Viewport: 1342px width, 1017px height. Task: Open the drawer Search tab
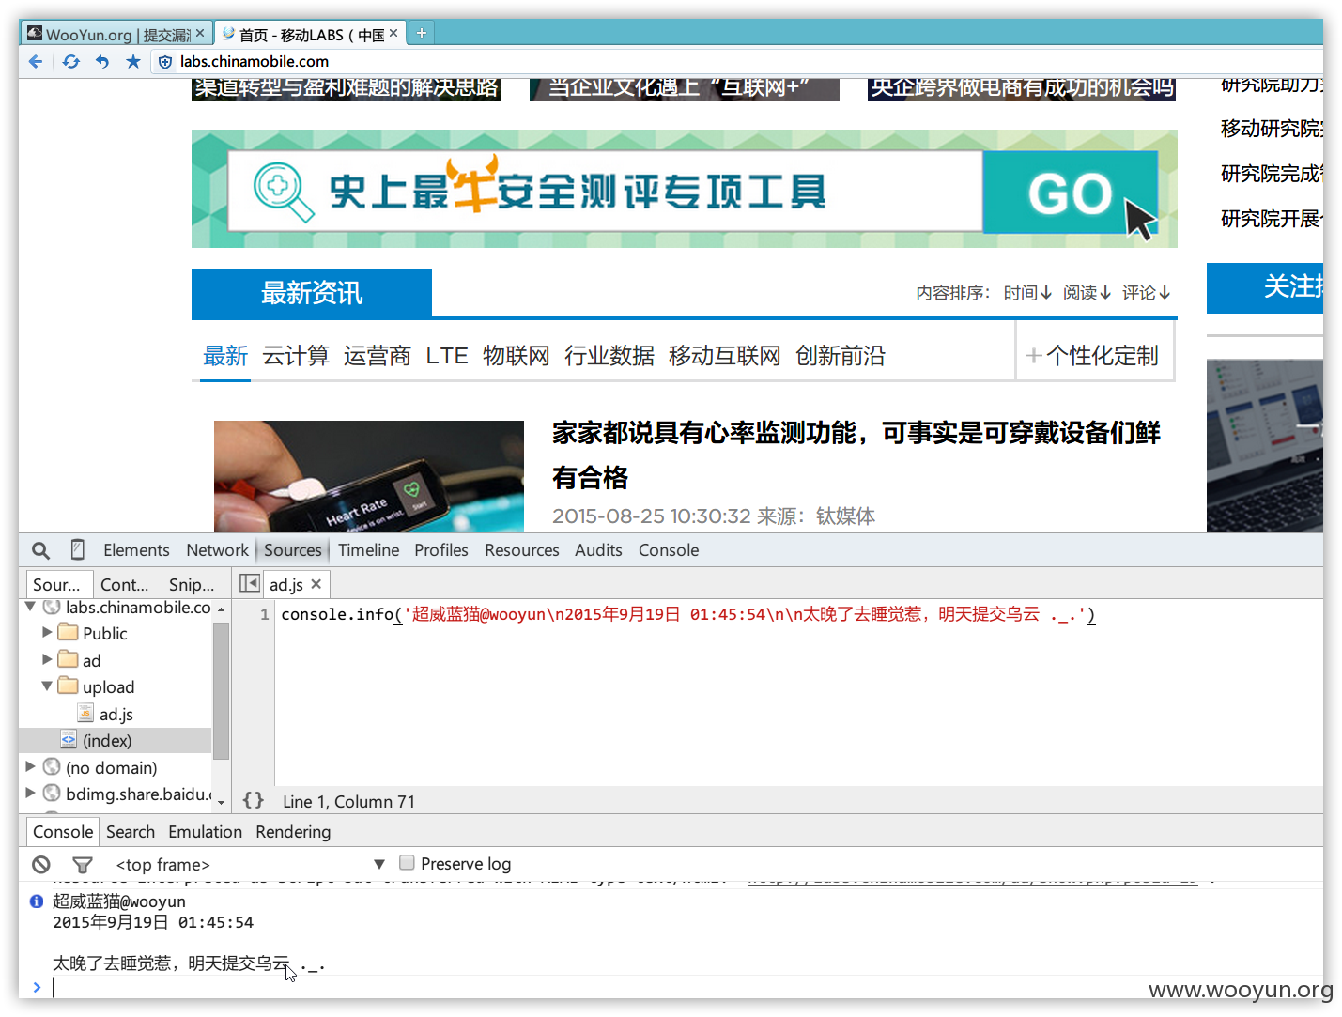click(131, 832)
